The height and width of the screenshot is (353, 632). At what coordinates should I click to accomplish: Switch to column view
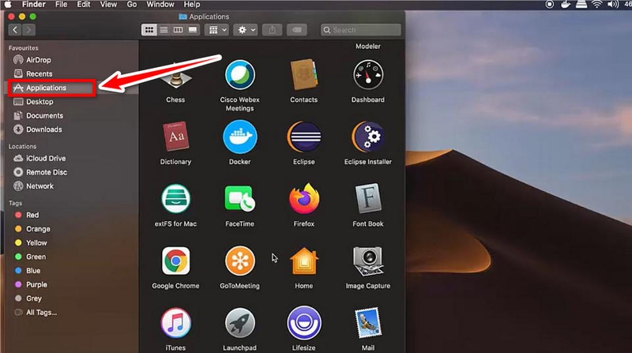pyautogui.click(x=179, y=30)
